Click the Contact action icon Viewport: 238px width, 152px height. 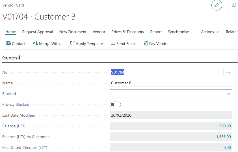point(8,44)
